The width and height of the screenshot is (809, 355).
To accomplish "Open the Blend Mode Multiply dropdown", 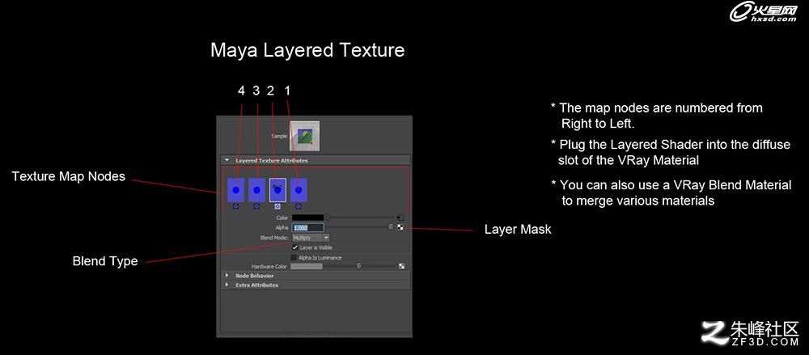I will click(311, 238).
